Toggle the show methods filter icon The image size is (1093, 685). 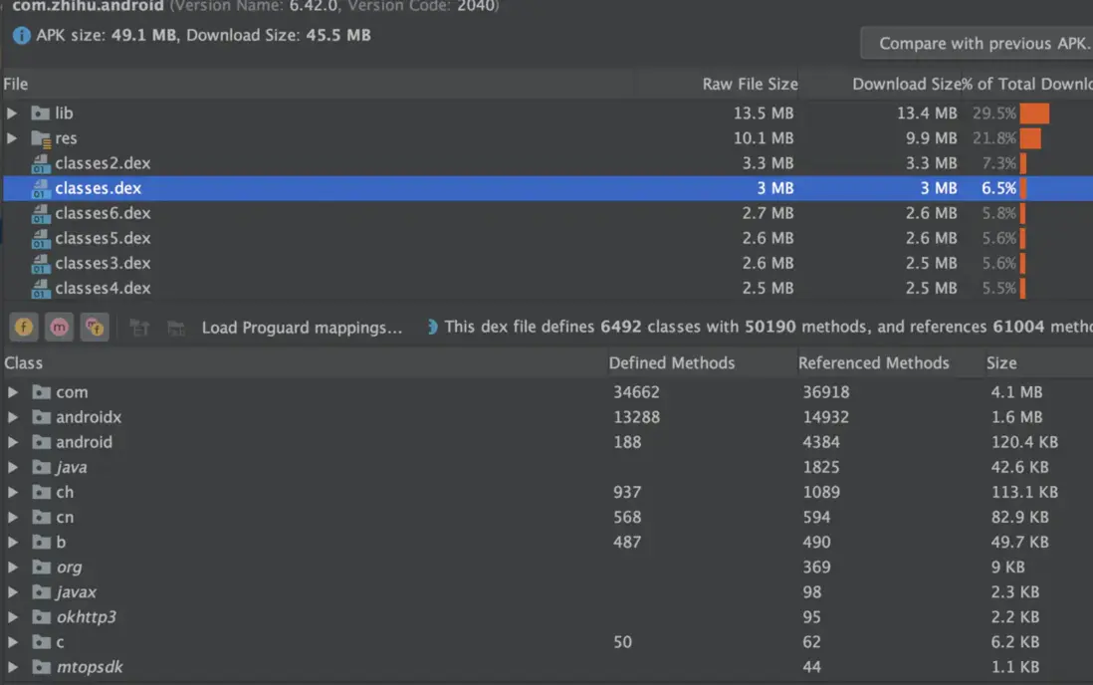tap(59, 327)
